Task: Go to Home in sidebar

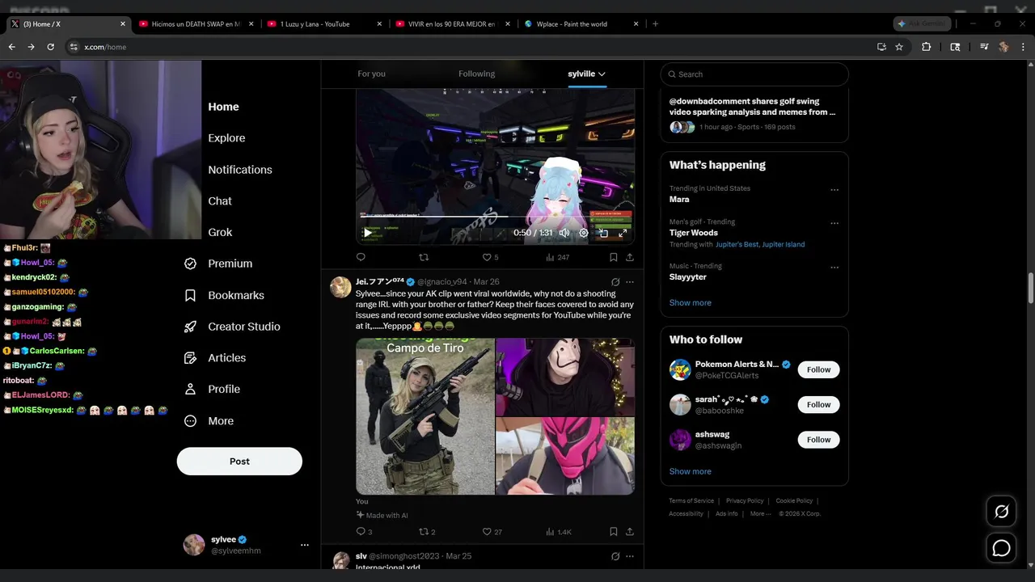Action: (x=223, y=107)
